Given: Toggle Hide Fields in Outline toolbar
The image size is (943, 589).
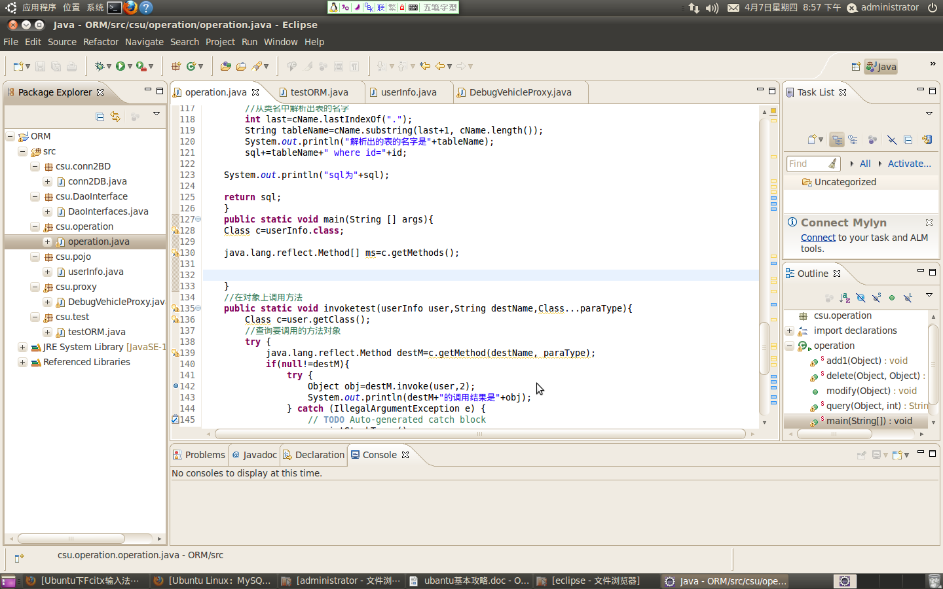Looking at the screenshot, I should (860, 298).
